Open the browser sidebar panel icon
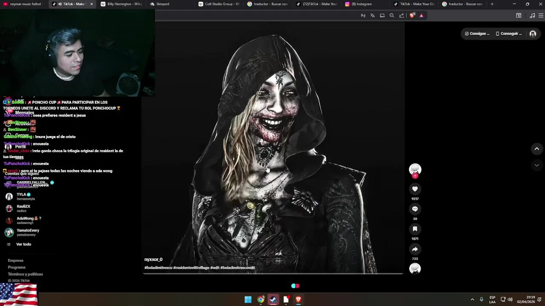Image resolution: width=545 pixels, height=306 pixels. (519, 15)
